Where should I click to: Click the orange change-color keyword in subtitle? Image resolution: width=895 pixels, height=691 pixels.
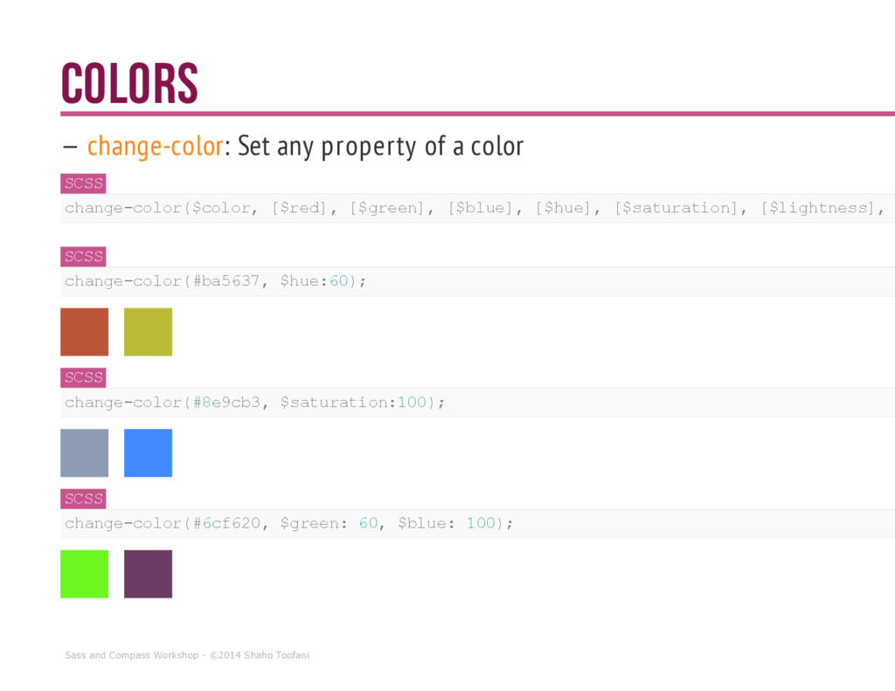(x=155, y=146)
